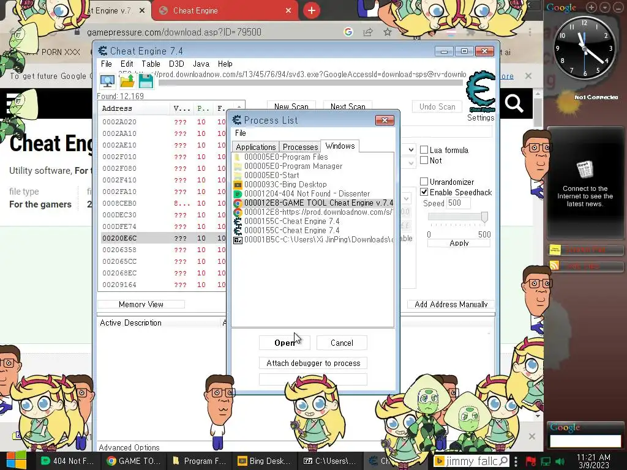Click the news gadget newspaper icon
Screen dimensions: 627x470
tap(585, 170)
